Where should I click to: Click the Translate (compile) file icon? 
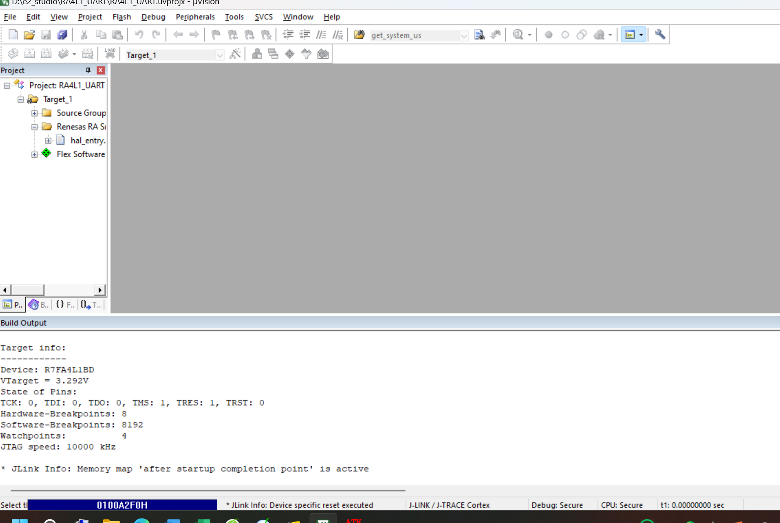click(x=13, y=54)
